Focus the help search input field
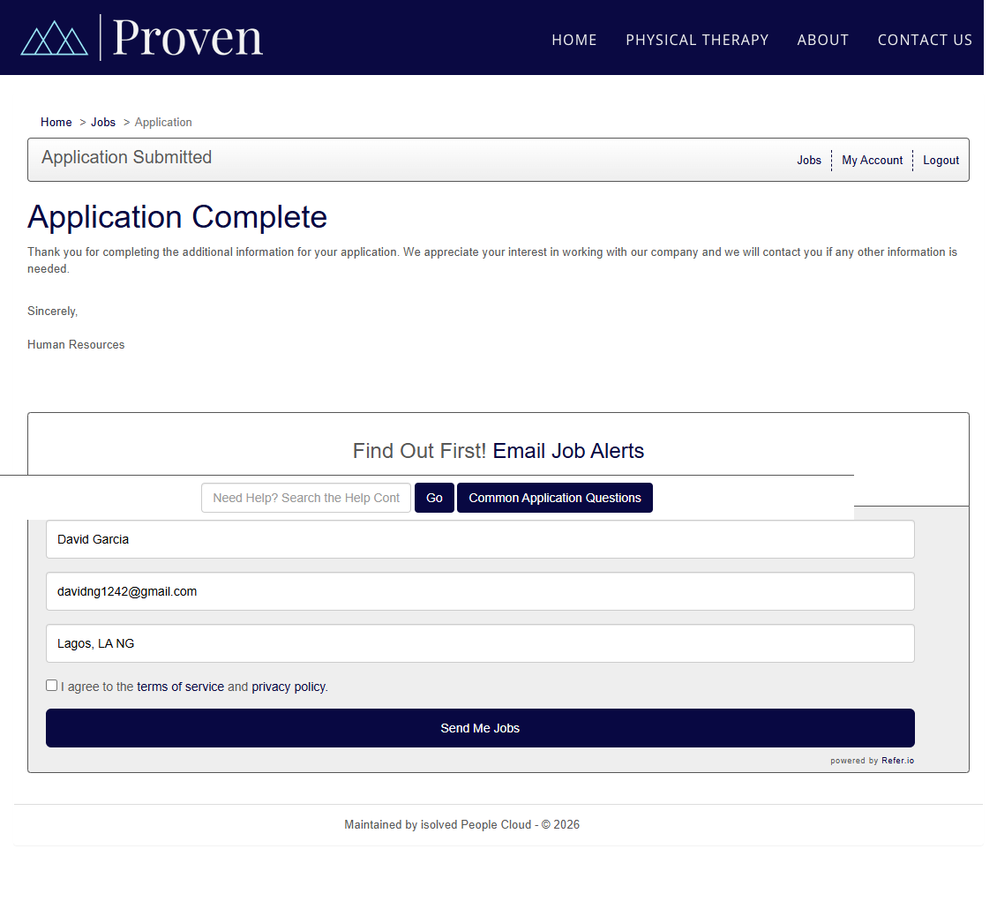The height and width of the screenshot is (916, 997). [x=306, y=498]
